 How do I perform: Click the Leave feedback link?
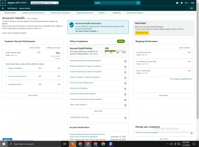pos(32,19)
